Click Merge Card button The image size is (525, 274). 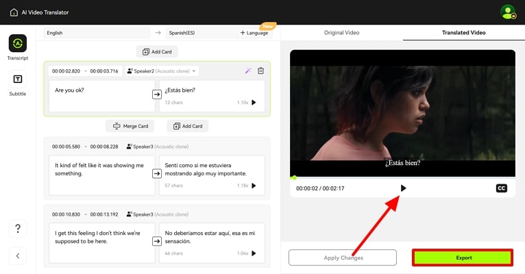[x=130, y=126]
